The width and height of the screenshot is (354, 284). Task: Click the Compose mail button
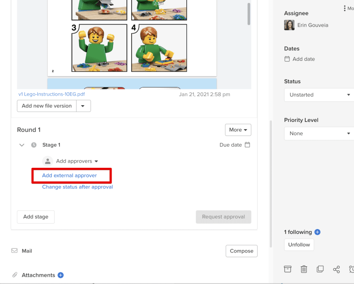click(x=241, y=251)
